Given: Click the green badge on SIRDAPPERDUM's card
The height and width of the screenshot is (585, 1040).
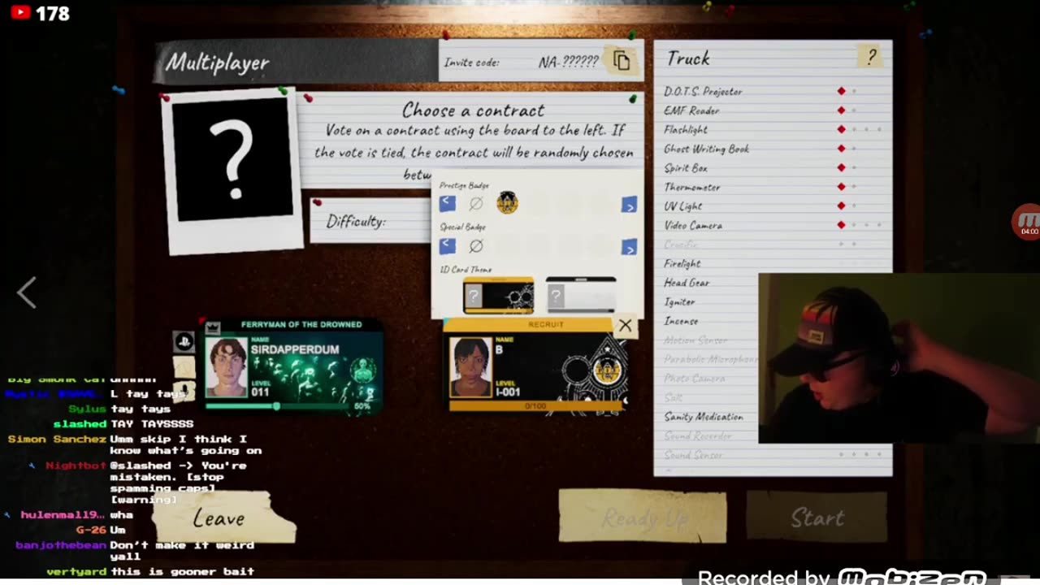Looking at the screenshot, I should click(362, 371).
